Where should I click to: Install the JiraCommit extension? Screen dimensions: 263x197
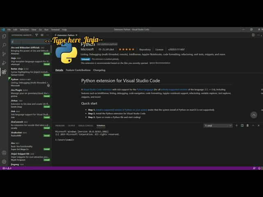(47, 128)
